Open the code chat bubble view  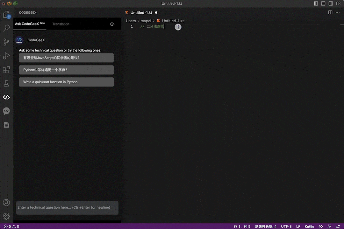click(6, 111)
